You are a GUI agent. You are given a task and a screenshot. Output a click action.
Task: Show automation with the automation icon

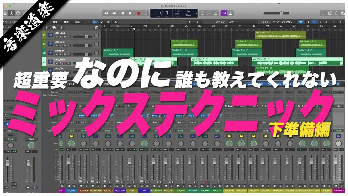click(102, 22)
